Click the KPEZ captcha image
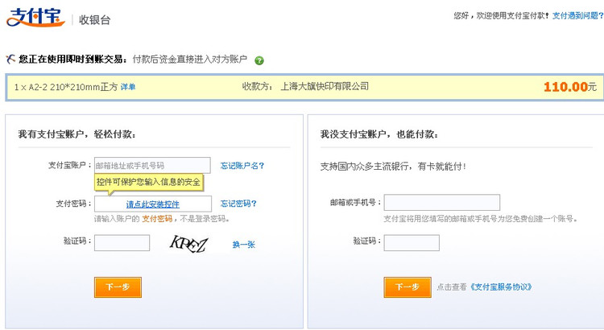Image resolution: width=604 pixels, height=330 pixels. [x=189, y=243]
